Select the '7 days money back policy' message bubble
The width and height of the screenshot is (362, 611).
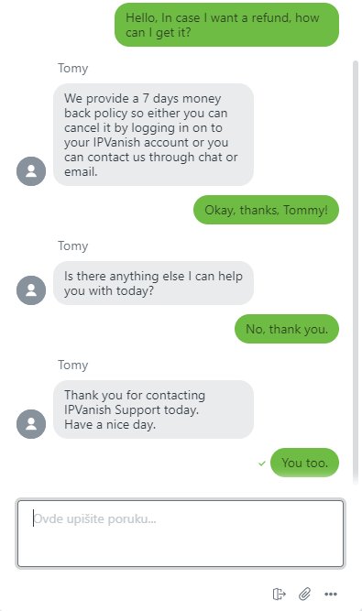click(154, 135)
